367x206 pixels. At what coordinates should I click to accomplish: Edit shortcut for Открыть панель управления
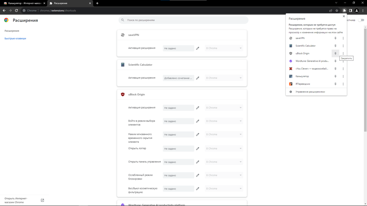(198, 162)
